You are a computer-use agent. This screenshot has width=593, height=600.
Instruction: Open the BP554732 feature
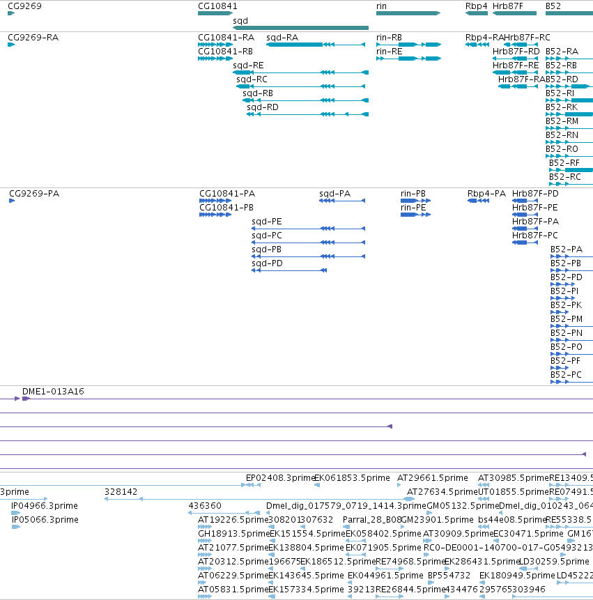pos(431,583)
